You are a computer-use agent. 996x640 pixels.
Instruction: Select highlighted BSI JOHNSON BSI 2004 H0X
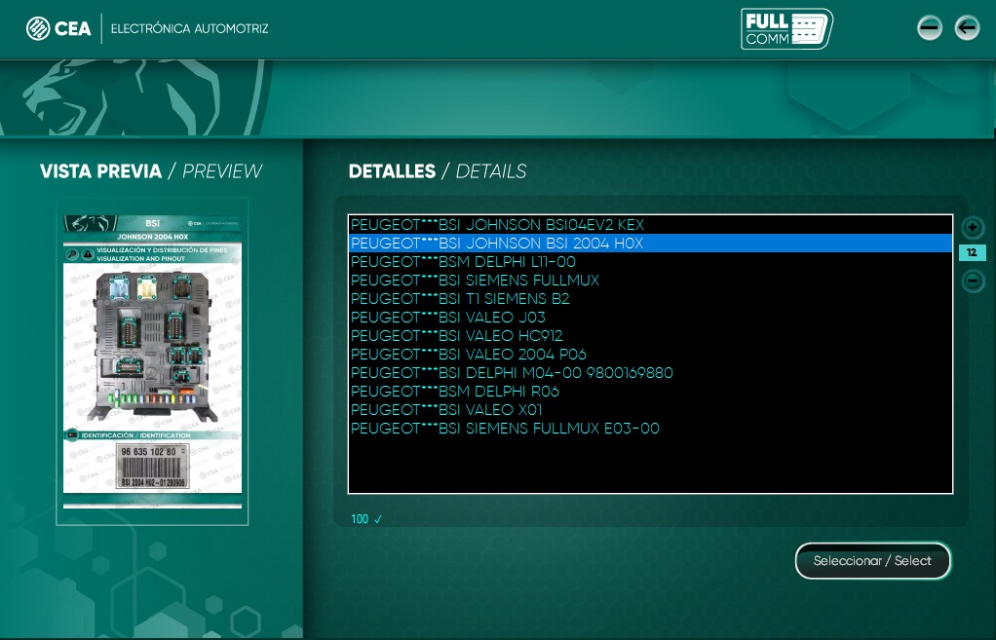click(497, 244)
